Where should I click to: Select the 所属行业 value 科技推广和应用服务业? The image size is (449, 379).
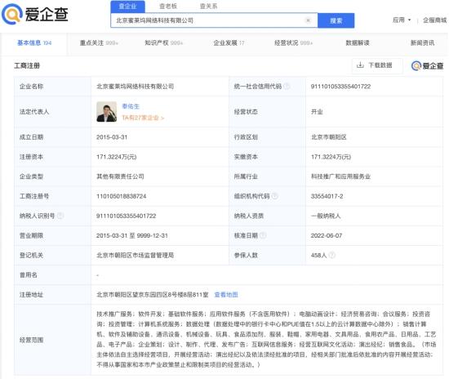pyautogui.click(x=340, y=176)
